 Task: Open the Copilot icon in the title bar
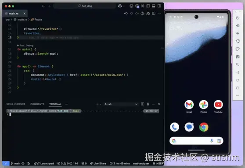pos(120,6)
